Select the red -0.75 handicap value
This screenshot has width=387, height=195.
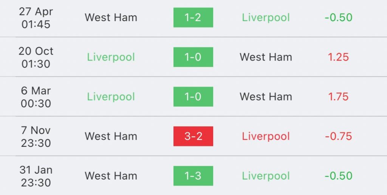point(338,136)
